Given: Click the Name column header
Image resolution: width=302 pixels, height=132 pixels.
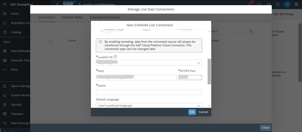Looking at the screenshot, I should (x=72, y=40).
